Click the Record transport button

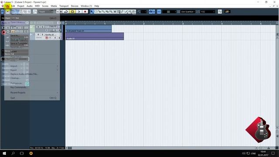coord(85,12)
